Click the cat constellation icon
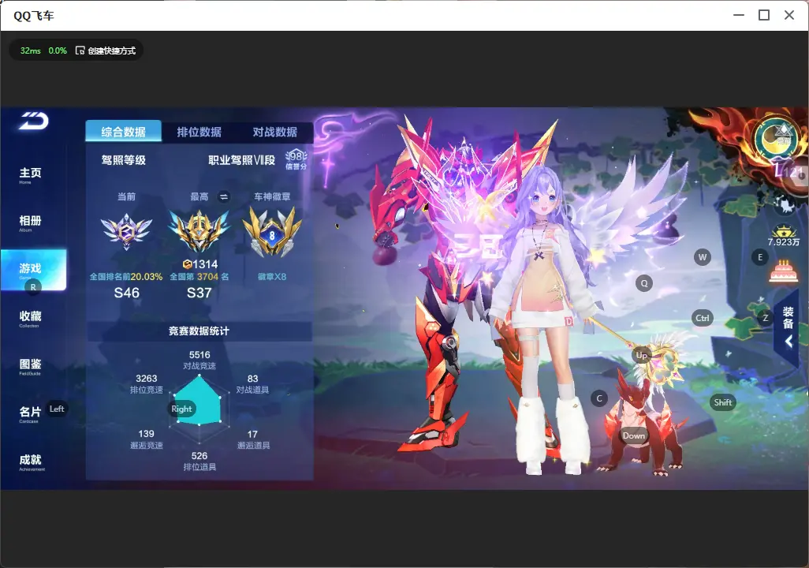 pos(785,206)
